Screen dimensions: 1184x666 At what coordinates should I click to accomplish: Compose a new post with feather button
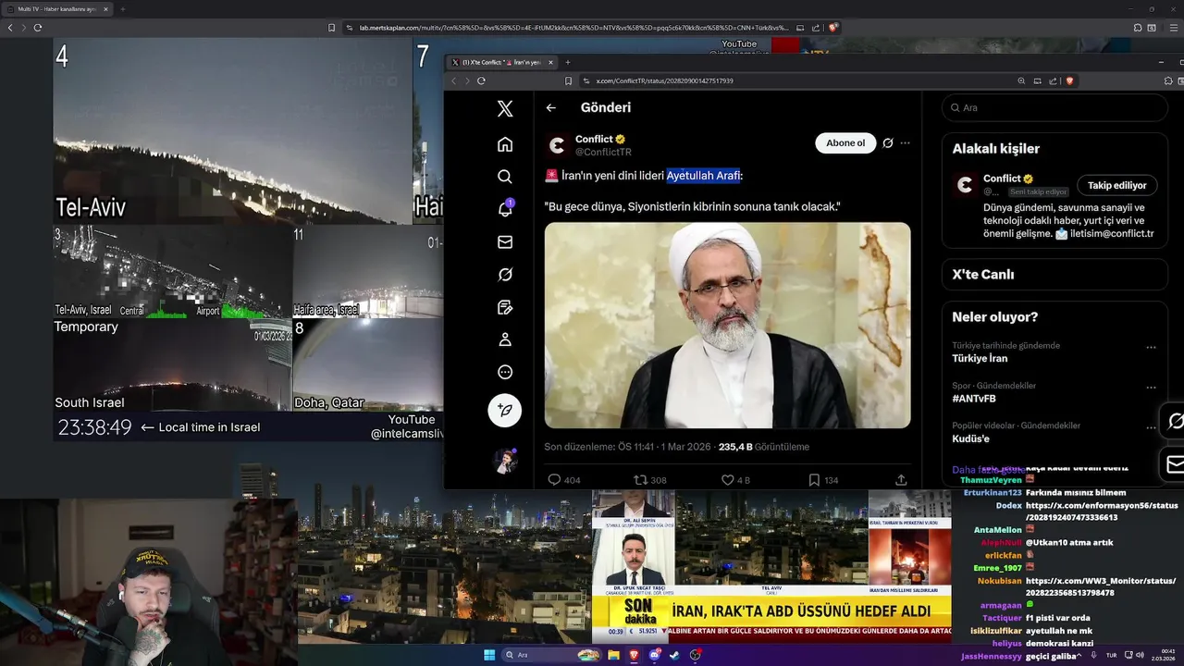504,410
